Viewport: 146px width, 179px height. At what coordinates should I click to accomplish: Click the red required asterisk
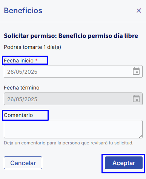tap(36, 60)
